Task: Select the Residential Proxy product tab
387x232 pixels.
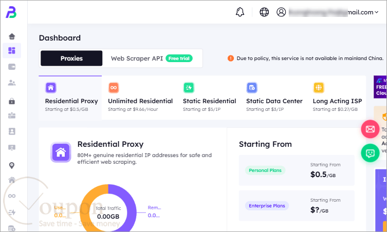Action: coord(70,98)
